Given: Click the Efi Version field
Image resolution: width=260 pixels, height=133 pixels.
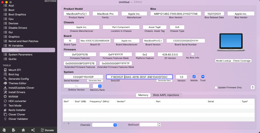Looking at the screenshot, I should (x=170, y=54).
